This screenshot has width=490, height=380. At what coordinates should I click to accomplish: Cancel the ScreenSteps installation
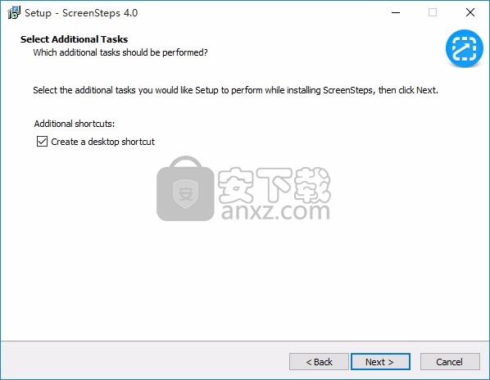450,362
